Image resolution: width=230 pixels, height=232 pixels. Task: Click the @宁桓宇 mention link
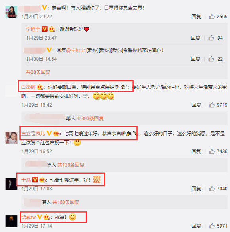click(x=76, y=50)
